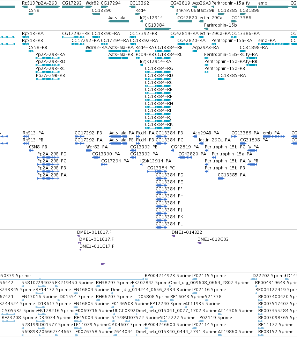Click protein CG13384-PH
The height and width of the screenshot is (337, 297).
tap(170, 196)
